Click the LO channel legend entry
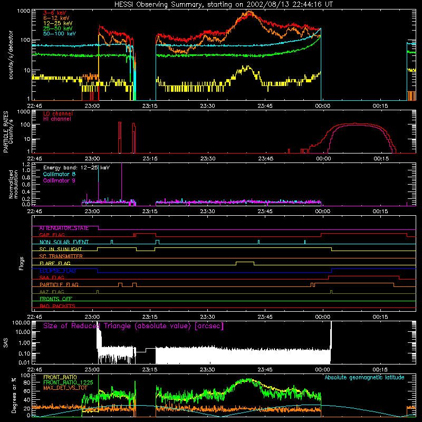 click(58, 114)
